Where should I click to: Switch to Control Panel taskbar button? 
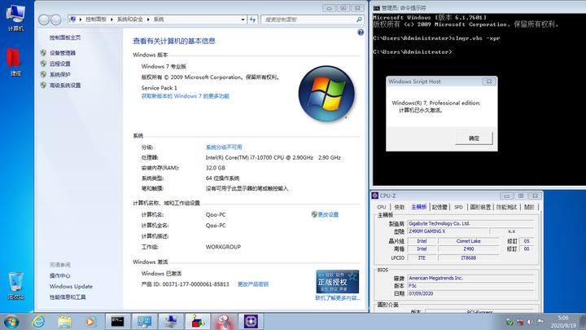tap(144, 321)
